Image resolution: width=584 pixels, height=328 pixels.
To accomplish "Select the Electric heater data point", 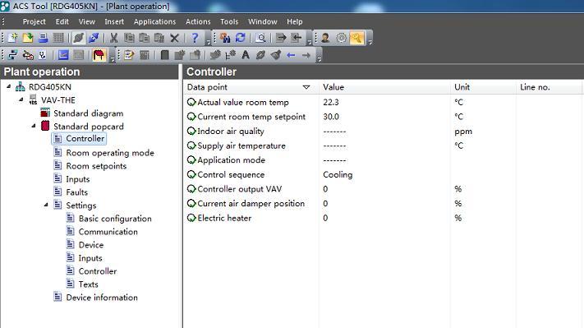I will (x=224, y=218).
